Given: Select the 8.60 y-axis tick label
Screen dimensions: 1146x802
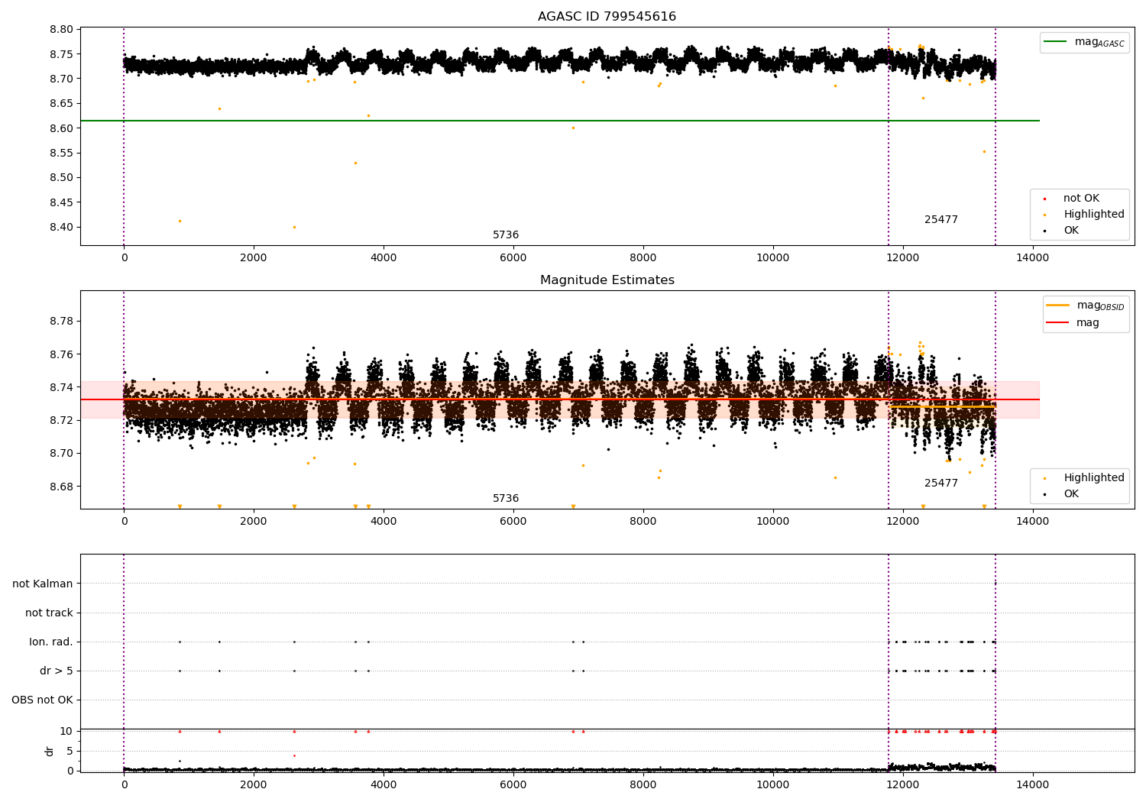Looking at the screenshot, I should [x=61, y=128].
